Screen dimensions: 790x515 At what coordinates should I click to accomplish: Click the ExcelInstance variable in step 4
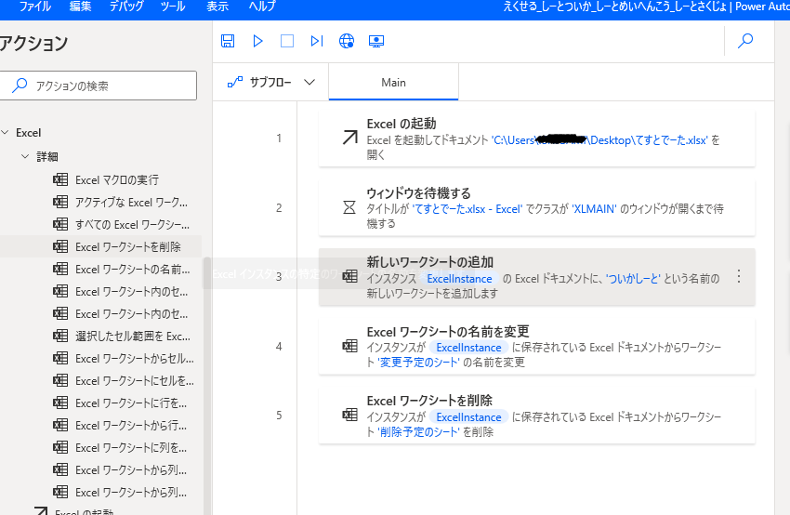point(468,348)
